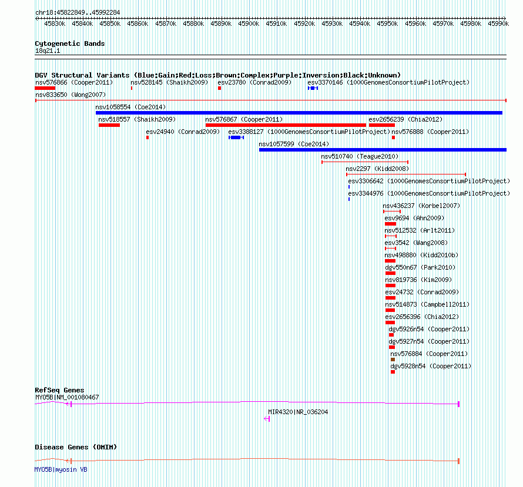This screenshot has width=523, height=487.
Task: Click nsv498880 (Kidd2010b) label
Action: click(421, 255)
